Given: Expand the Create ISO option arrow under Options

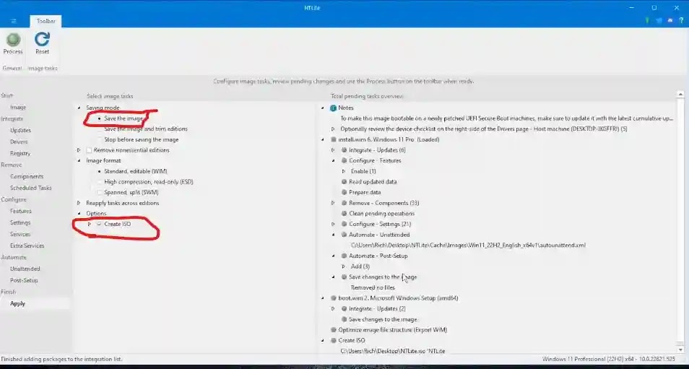Looking at the screenshot, I should pos(90,224).
